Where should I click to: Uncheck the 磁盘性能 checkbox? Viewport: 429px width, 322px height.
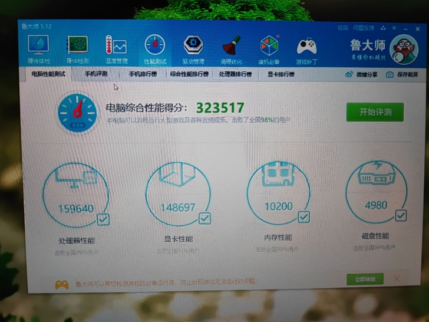tap(401, 215)
